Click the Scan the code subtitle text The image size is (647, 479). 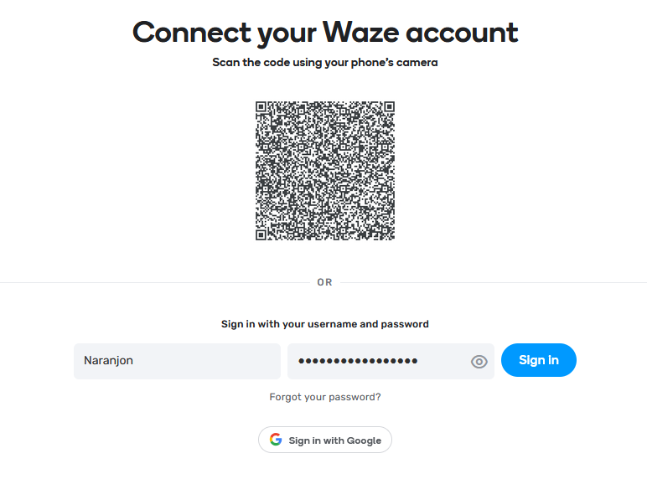(x=324, y=62)
